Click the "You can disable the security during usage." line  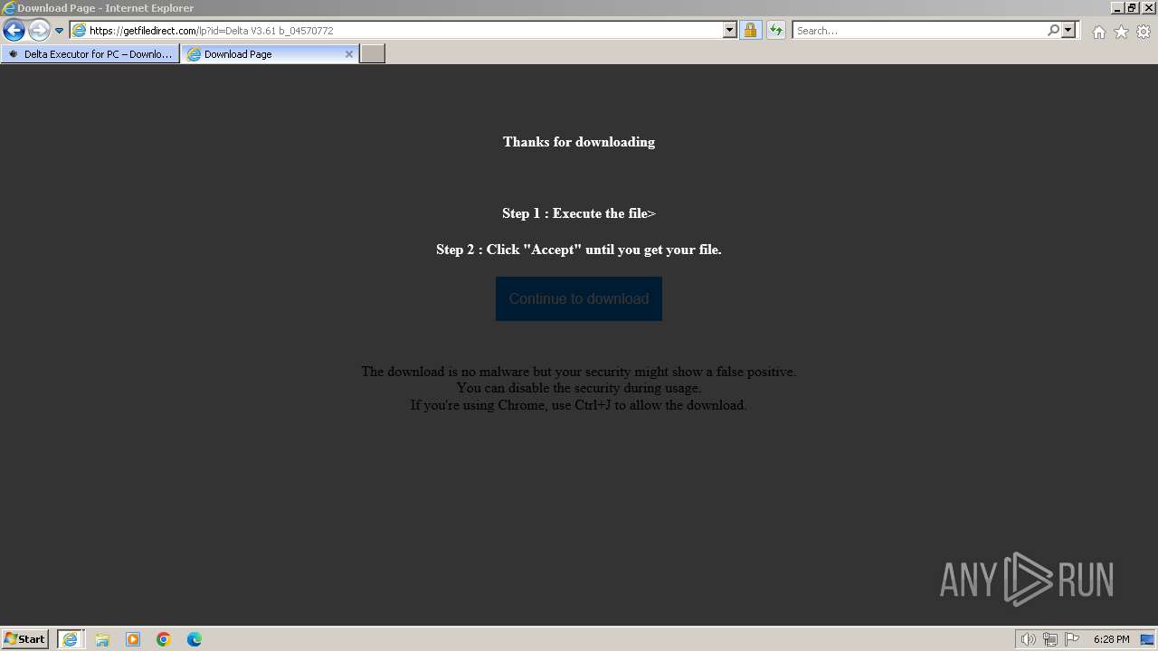(x=579, y=388)
